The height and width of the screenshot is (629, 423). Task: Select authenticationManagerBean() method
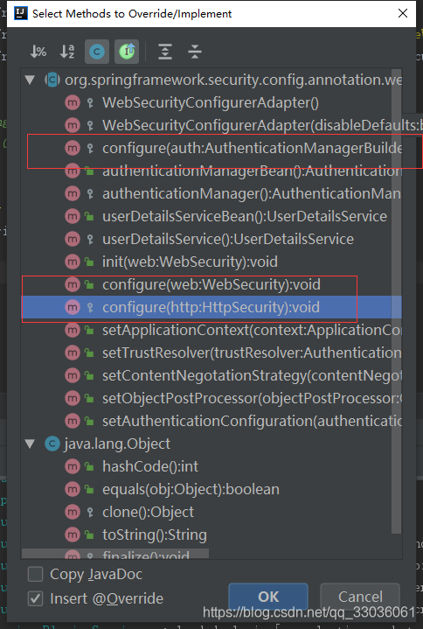click(211, 171)
